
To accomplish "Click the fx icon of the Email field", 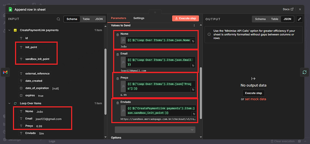I will pos(123,62).
